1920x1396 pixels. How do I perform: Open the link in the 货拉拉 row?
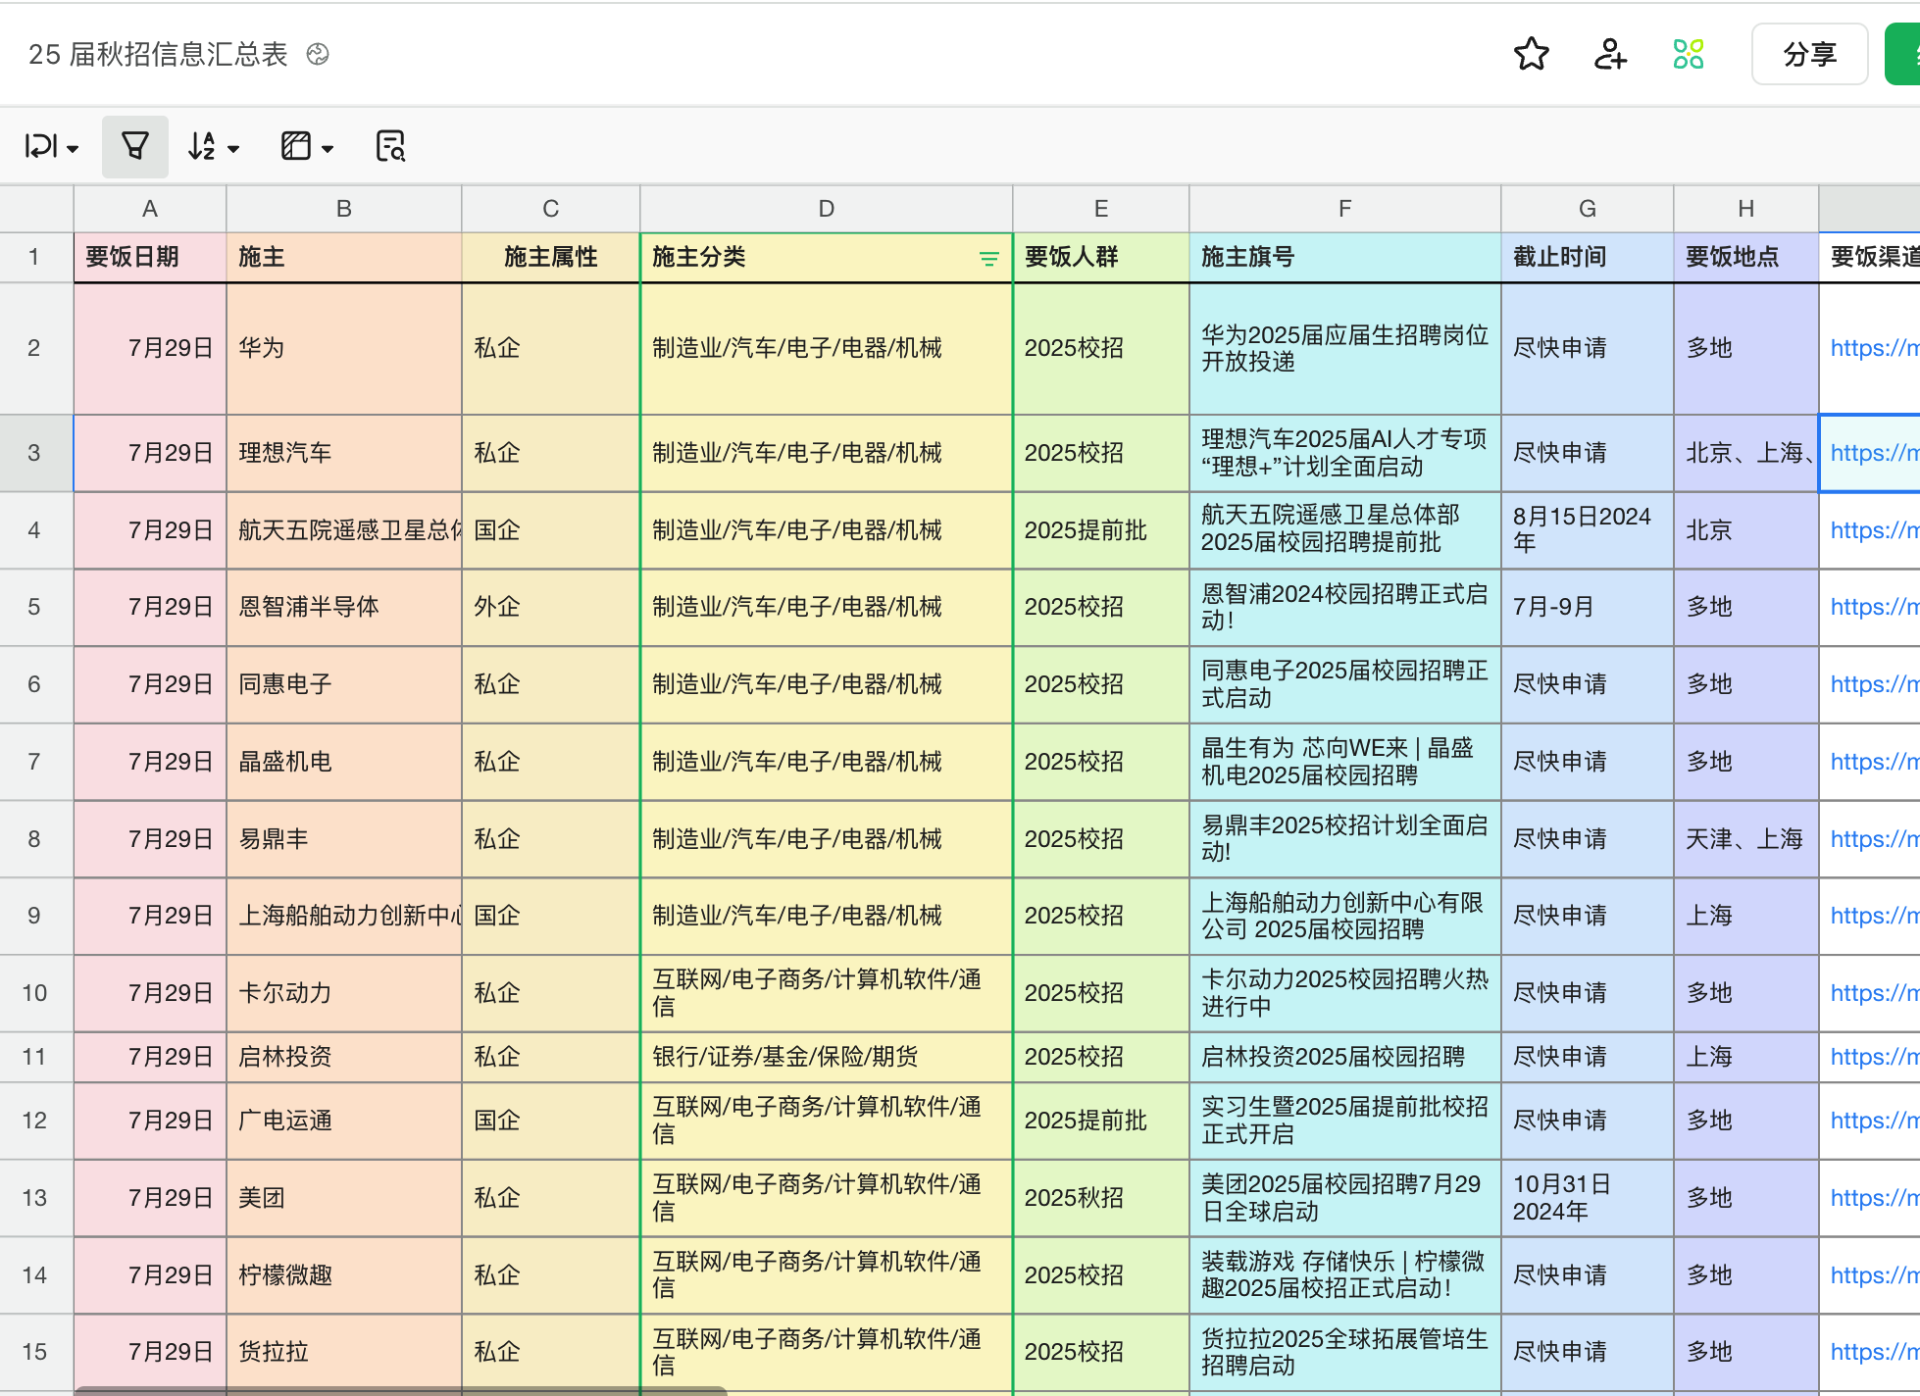click(1873, 1352)
